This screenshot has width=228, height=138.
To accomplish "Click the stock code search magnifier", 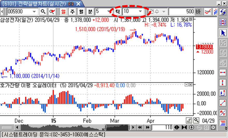I will point(43,12).
